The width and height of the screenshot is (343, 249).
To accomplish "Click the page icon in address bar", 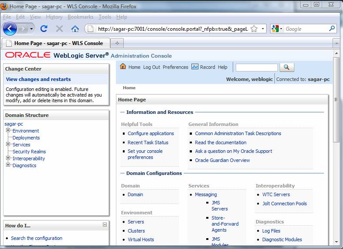I will click(91, 29).
